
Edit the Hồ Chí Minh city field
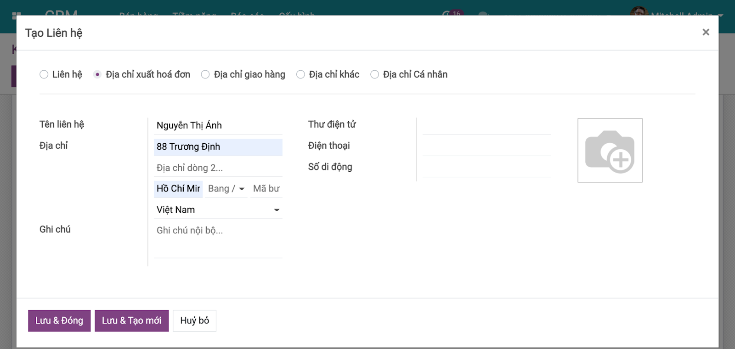tap(178, 189)
